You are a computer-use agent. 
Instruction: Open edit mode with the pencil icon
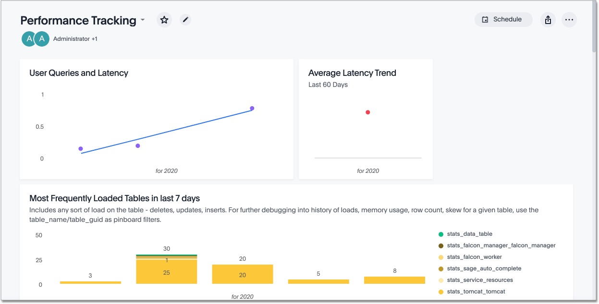click(185, 20)
